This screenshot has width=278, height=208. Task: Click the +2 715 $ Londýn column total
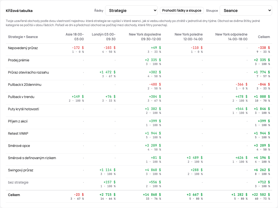pos(107,195)
